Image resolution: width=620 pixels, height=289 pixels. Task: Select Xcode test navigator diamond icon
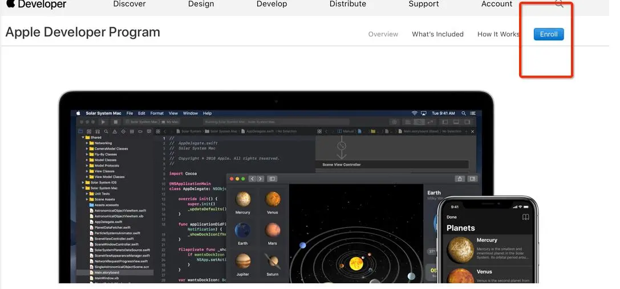point(123,131)
